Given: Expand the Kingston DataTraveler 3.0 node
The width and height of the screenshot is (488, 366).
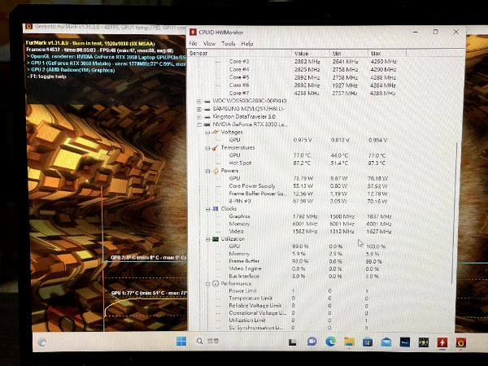Looking at the screenshot, I should [199, 117].
